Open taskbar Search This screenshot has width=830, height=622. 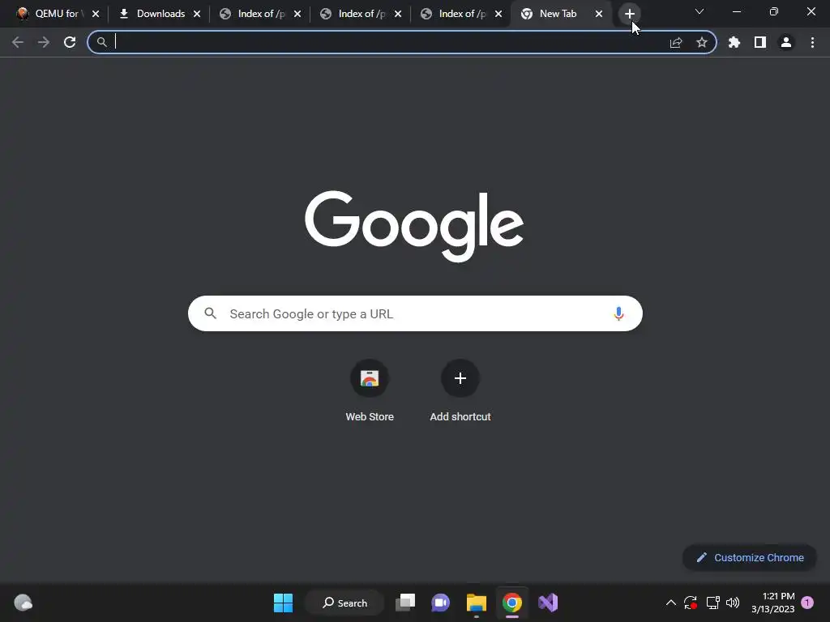[344, 603]
